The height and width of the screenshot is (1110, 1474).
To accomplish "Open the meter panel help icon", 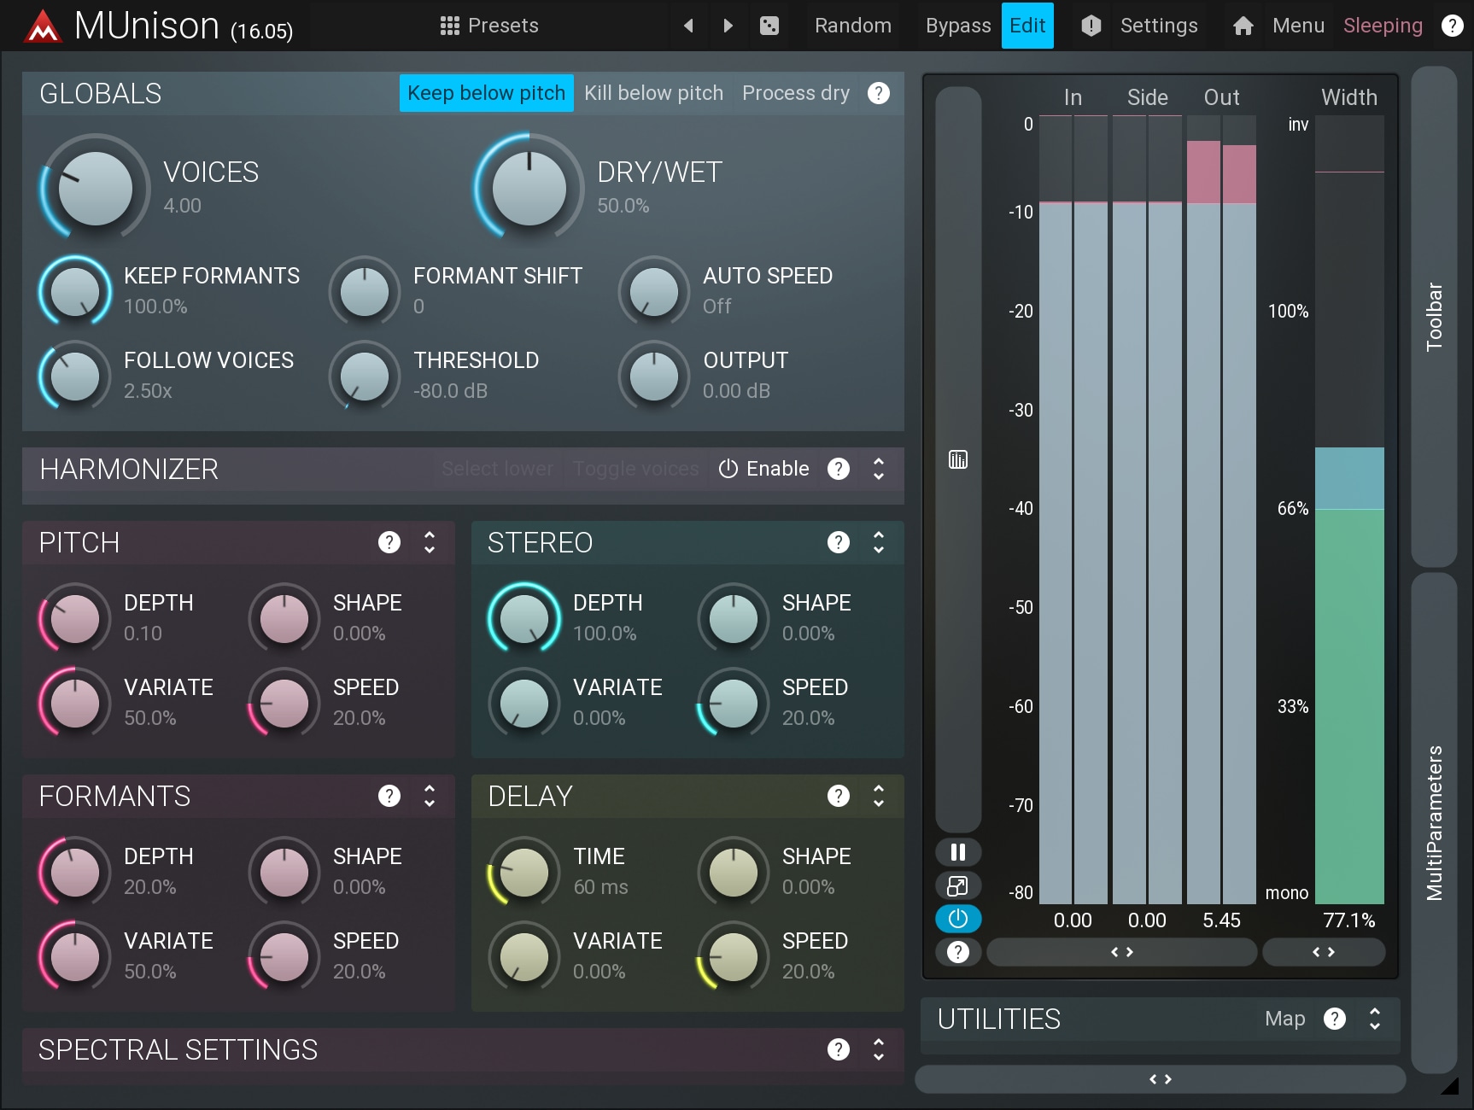I will 958,952.
